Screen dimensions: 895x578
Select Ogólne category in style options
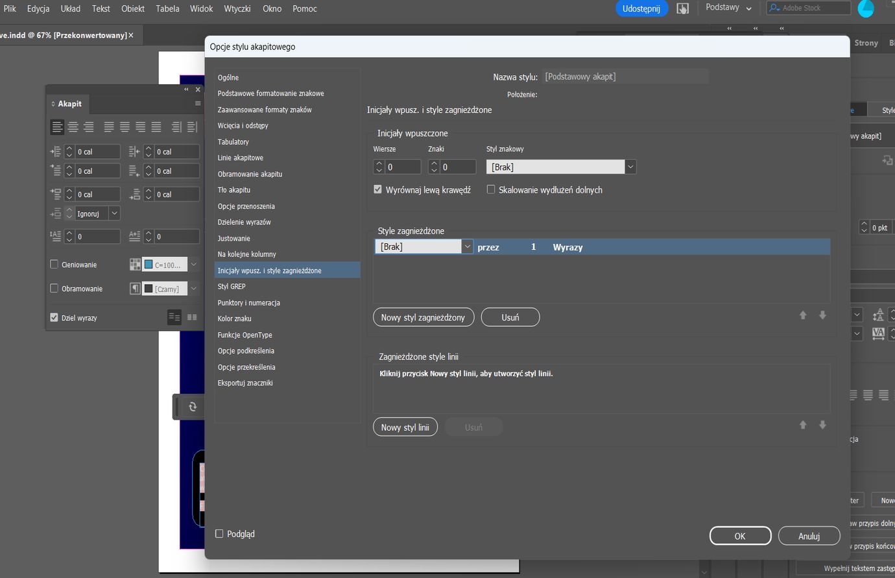point(287,77)
